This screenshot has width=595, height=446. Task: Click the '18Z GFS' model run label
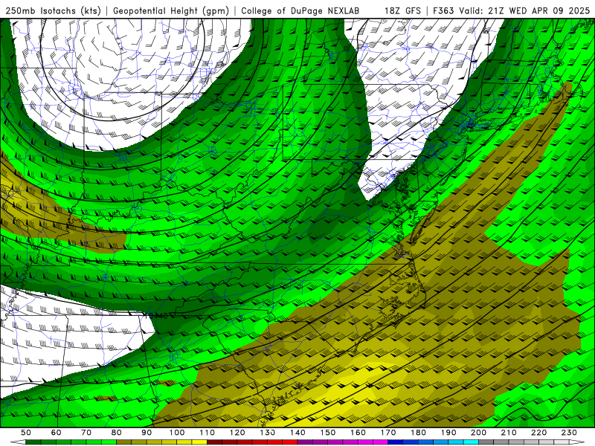tap(403, 11)
